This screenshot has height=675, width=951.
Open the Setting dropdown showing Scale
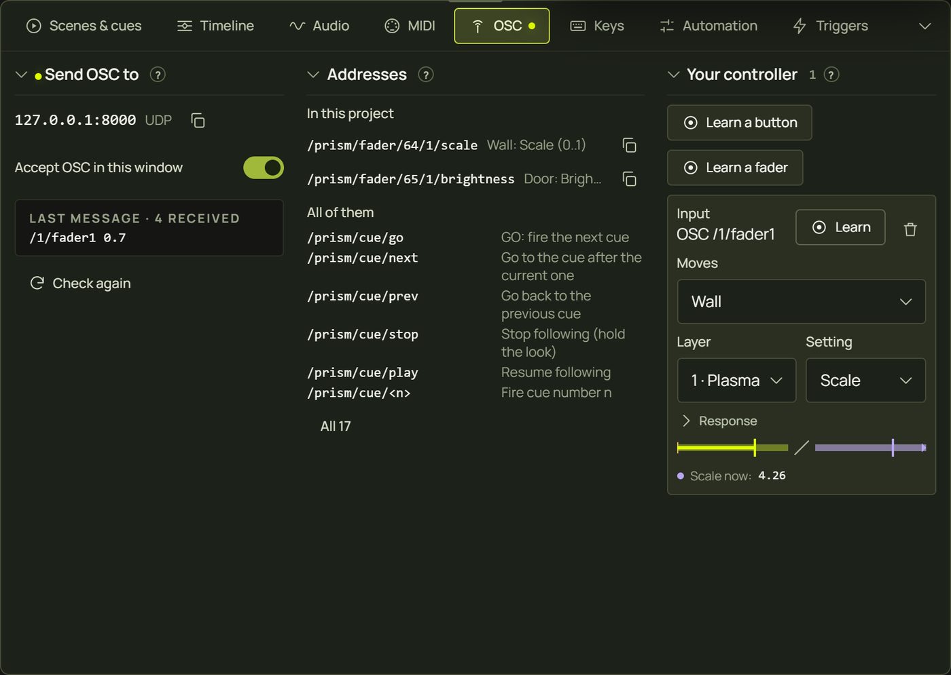[x=865, y=381]
